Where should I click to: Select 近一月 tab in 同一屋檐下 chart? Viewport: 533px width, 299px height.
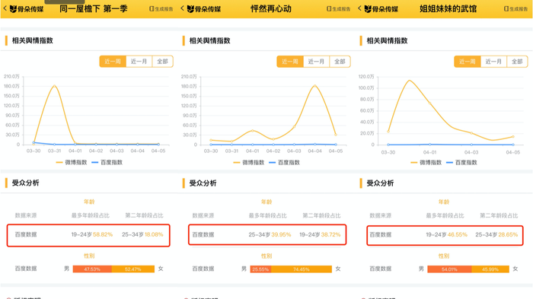tap(139, 62)
